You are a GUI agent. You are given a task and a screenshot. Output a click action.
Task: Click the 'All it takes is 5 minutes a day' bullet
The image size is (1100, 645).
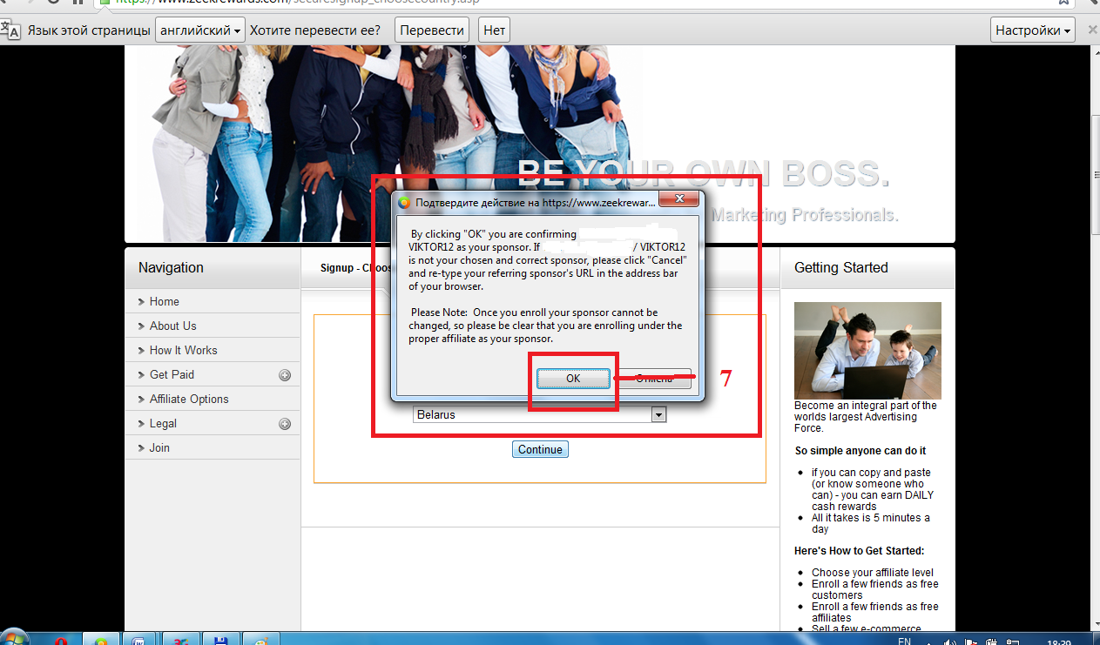coord(871,523)
